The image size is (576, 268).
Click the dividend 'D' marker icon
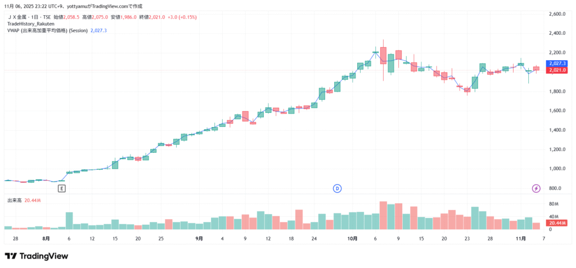pyautogui.click(x=337, y=188)
